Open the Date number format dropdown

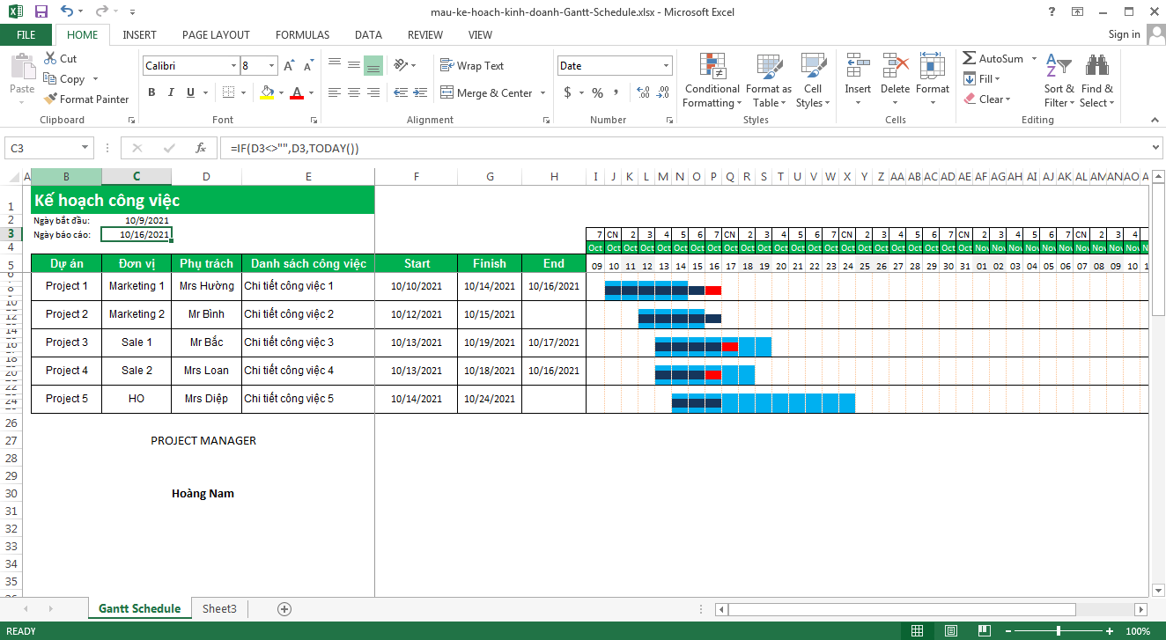pos(666,66)
